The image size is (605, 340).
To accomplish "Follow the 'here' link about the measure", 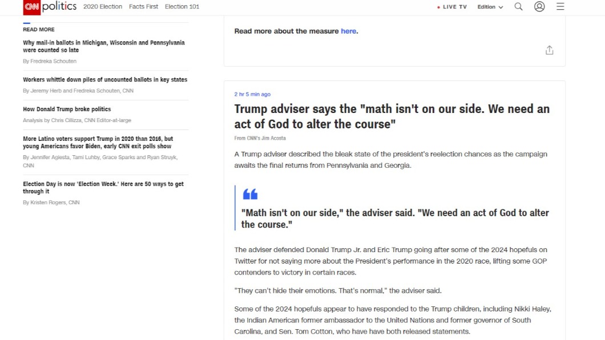I will pos(348,31).
